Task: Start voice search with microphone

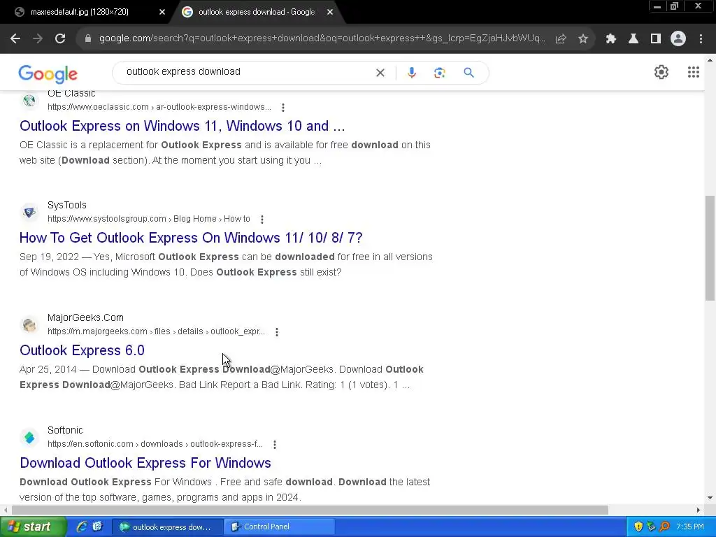Action: point(411,73)
